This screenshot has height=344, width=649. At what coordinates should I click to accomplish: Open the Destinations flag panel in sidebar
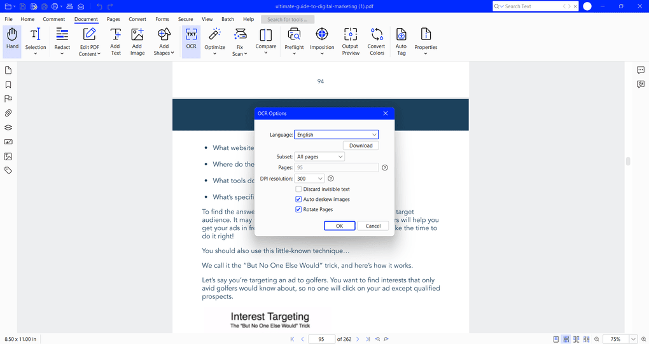8,99
